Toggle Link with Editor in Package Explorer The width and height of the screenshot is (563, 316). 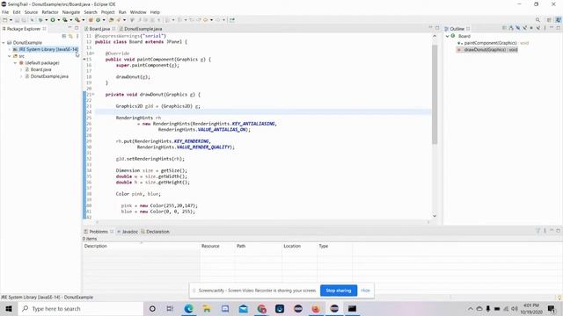[70, 36]
